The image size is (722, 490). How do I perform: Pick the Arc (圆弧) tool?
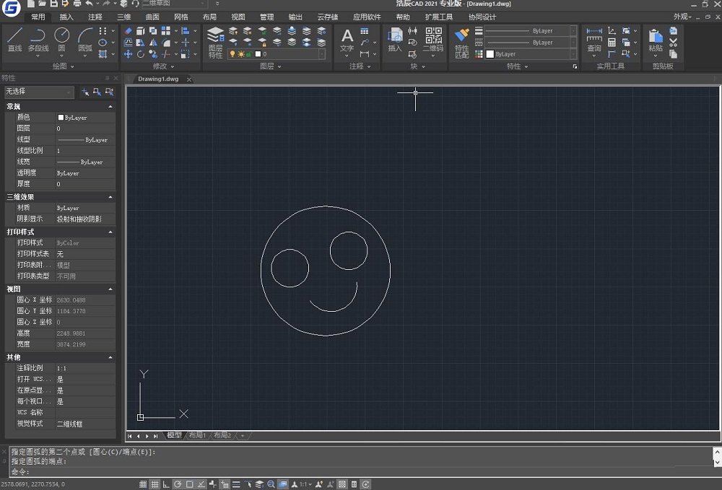click(85, 36)
